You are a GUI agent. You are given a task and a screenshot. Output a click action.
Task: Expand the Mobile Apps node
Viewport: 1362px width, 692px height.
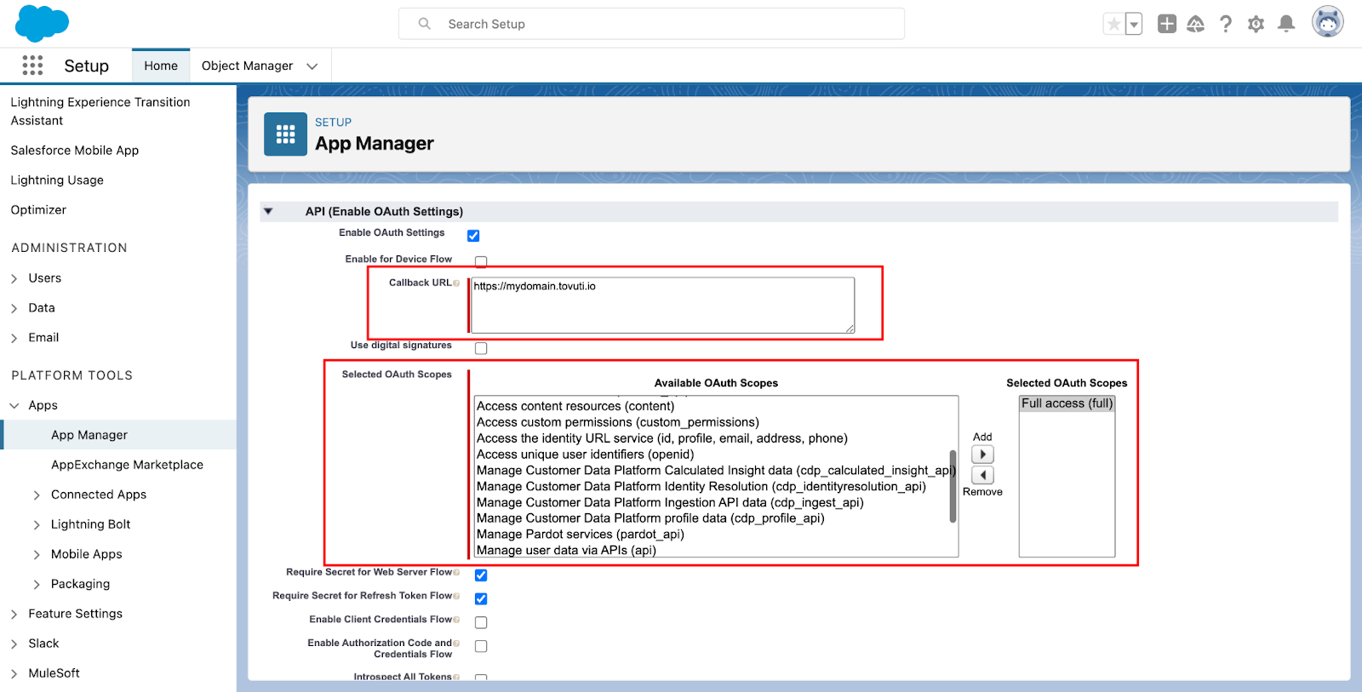point(37,555)
